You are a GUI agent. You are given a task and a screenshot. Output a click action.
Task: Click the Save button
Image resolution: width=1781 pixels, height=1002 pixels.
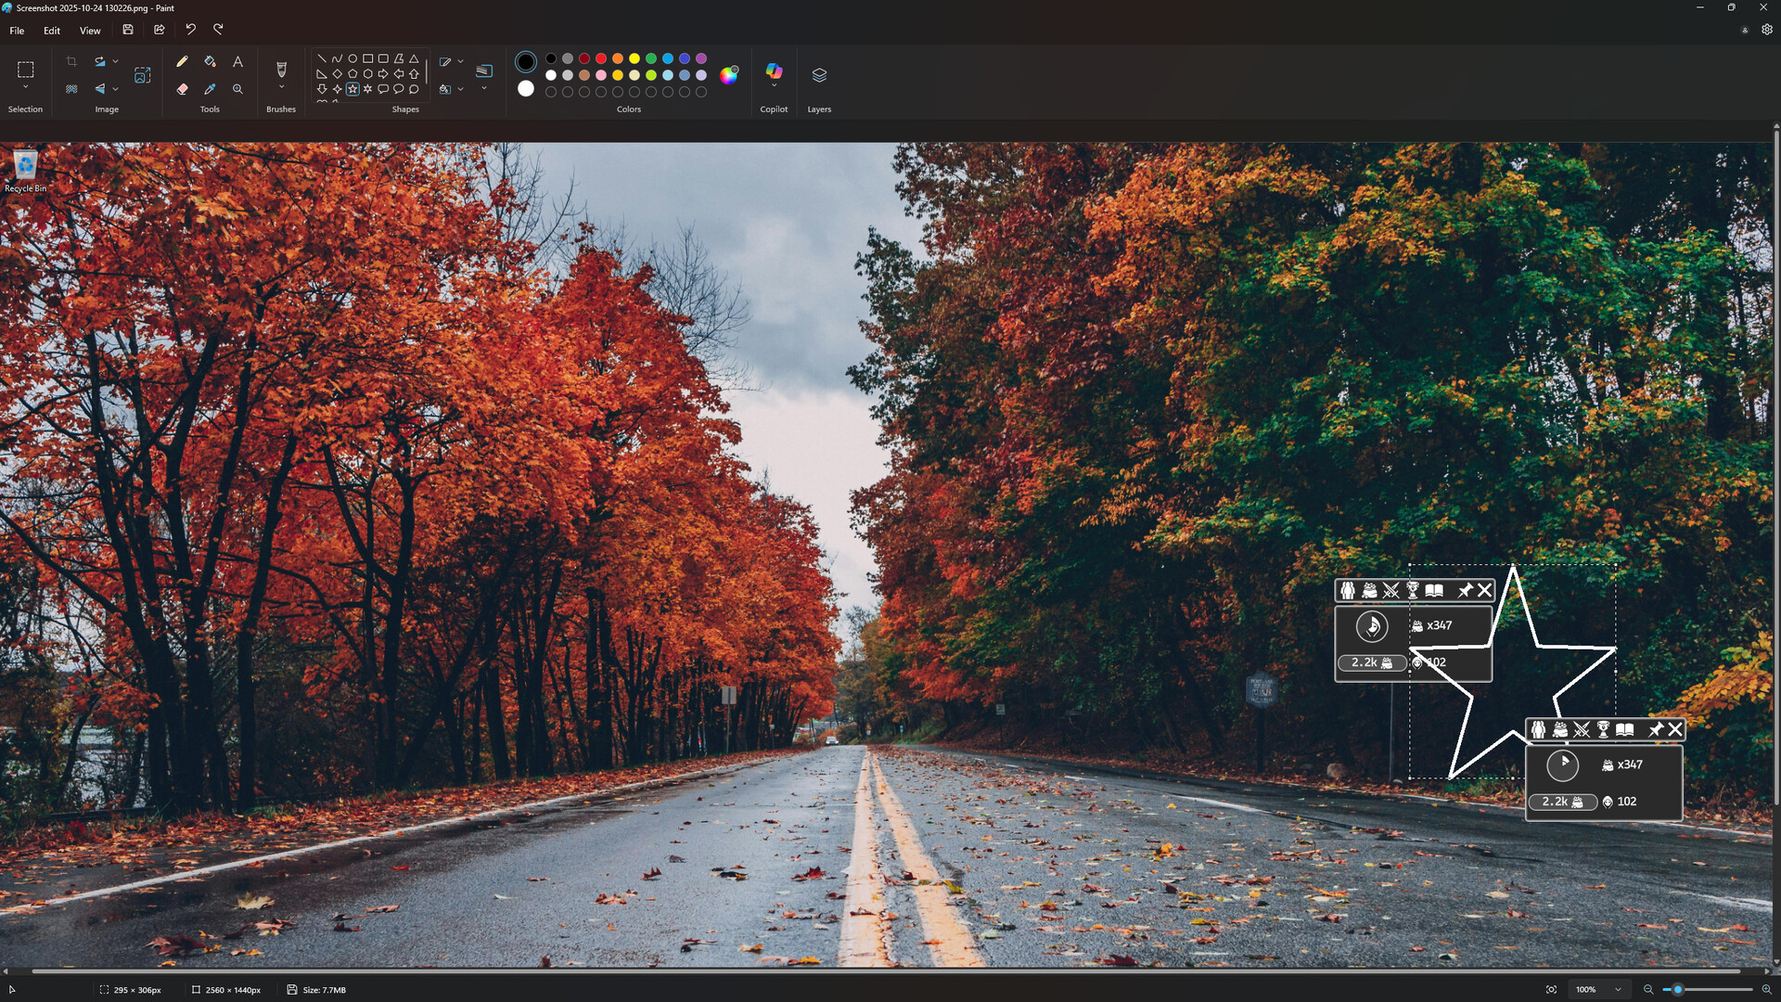128,29
